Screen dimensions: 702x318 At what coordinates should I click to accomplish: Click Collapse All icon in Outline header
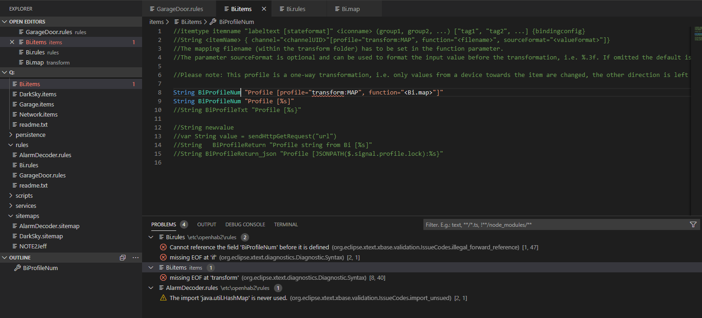pyautogui.click(x=123, y=258)
